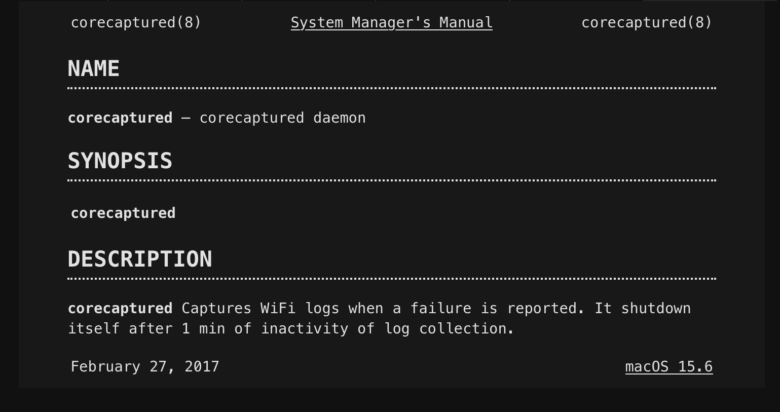Select the DESCRIPTION section heading
The image size is (780, 412).
pos(140,259)
